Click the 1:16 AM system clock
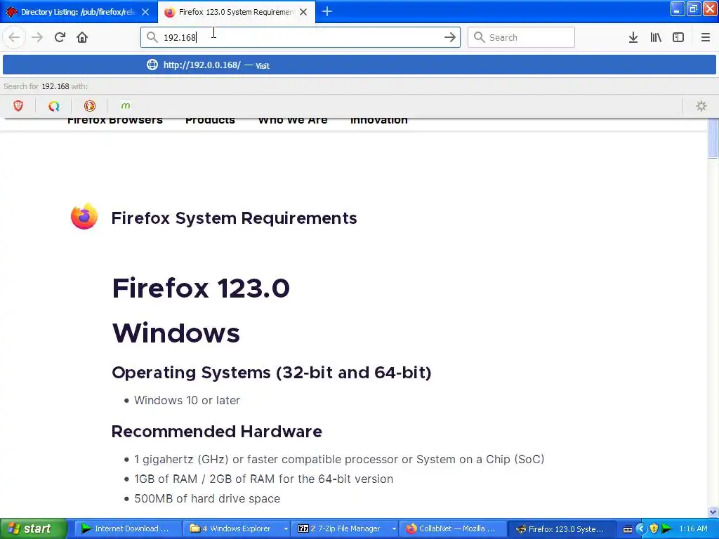Image resolution: width=719 pixels, height=539 pixels. tap(693, 528)
